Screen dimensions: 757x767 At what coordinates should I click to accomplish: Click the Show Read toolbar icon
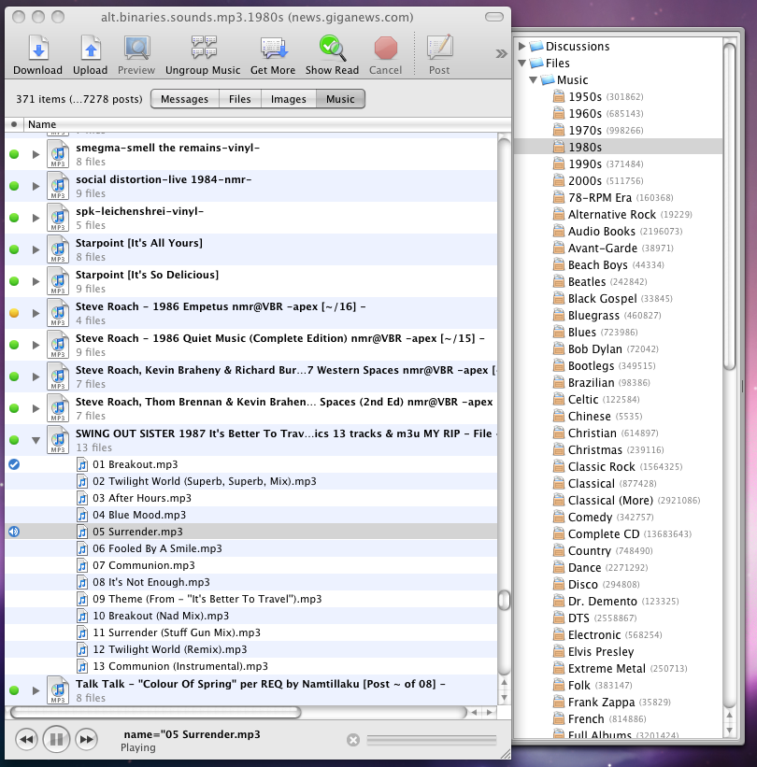pyautogui.click(x=333, y=48)
